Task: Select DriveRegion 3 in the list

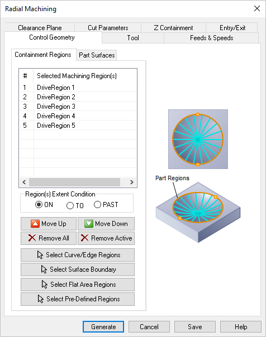Action: click(x=78, y=106)
